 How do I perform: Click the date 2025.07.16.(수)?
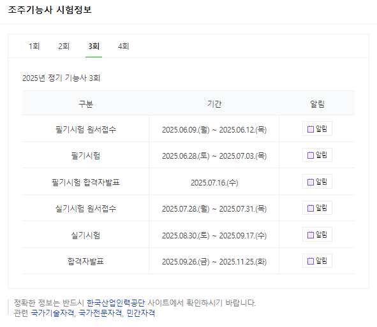[214, 182]
